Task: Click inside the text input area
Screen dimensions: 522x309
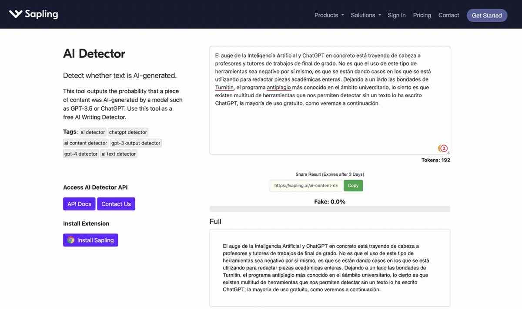Action: [x=329, y=126]
